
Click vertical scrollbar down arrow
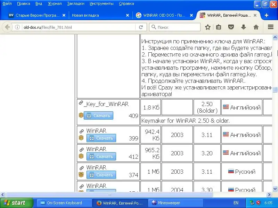[275, 189]
